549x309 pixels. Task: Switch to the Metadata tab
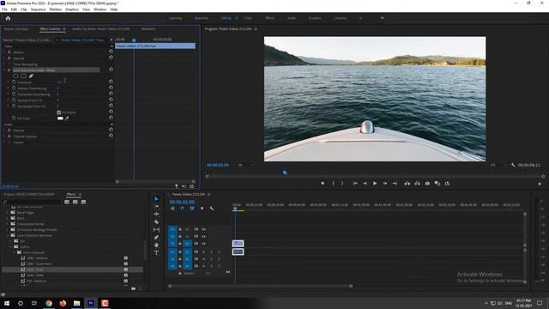(x=148, y=29)
